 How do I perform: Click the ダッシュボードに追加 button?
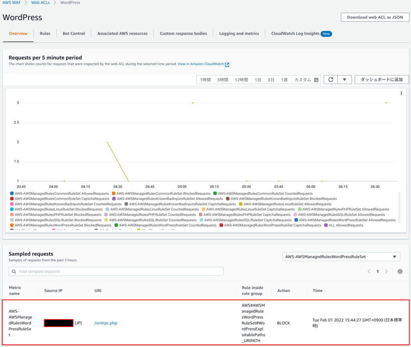pyautogui.click(x=381, y=79)
